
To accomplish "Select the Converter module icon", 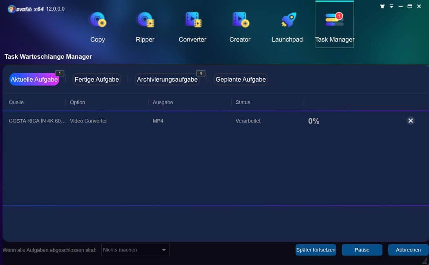I will click(x=192, y=20).
